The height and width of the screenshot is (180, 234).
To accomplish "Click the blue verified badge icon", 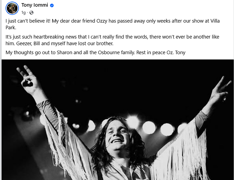I will (x=52, y=5).
